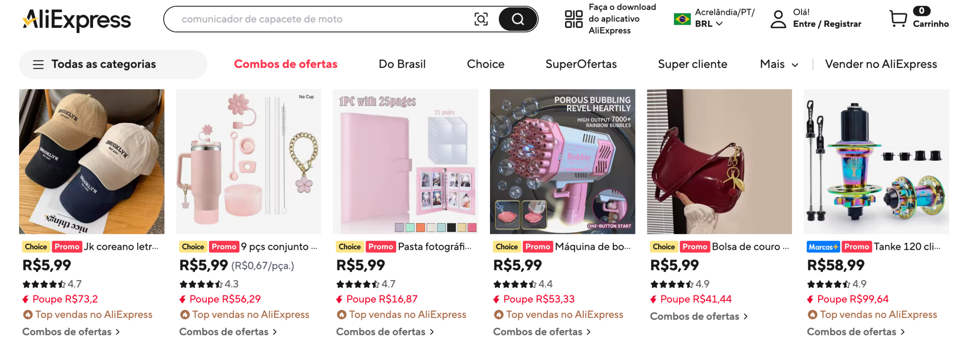This screenshot has width=980, height=337.
Task: Open the bubble machine product thumbnail
Action: coord(562,161)
